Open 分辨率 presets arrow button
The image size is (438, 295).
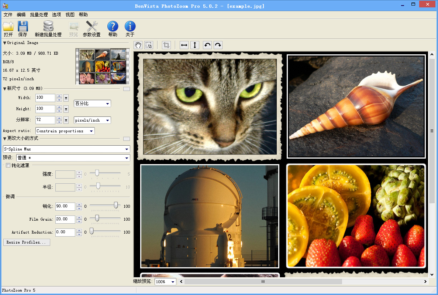[x=66, y=120]
